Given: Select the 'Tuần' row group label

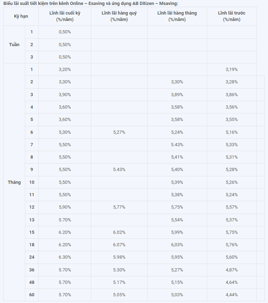Looking at the screenshot, I should point(14,45).
